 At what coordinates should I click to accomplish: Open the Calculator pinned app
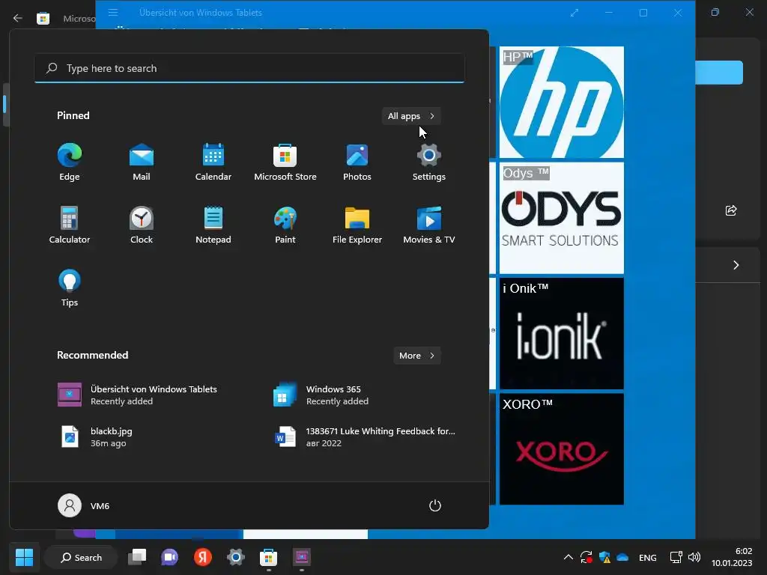coord(70,225)
